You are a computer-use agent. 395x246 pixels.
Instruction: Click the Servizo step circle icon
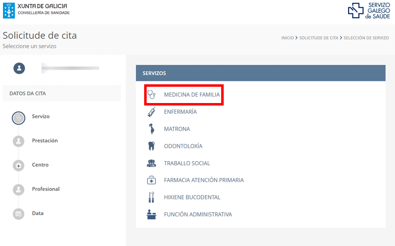tap(18, 118)
